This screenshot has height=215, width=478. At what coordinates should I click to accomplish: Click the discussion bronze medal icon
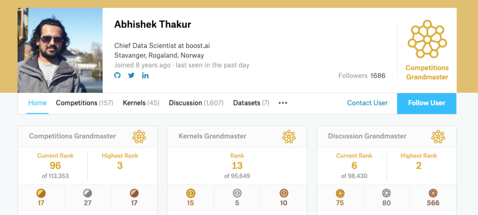point(433,193)
